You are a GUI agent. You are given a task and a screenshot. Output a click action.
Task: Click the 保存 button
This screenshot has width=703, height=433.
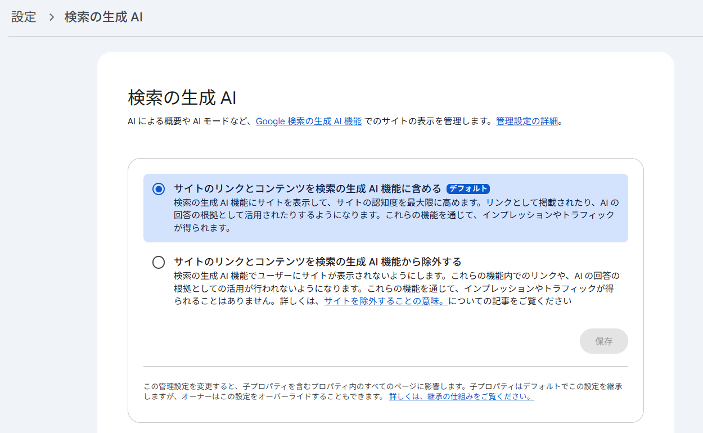click(x=603, y=341)
